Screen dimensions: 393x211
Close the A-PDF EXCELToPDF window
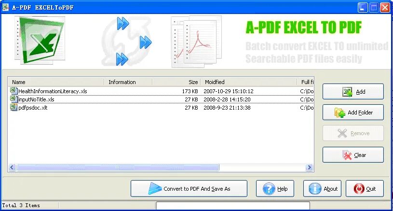[x=385, y=8]
